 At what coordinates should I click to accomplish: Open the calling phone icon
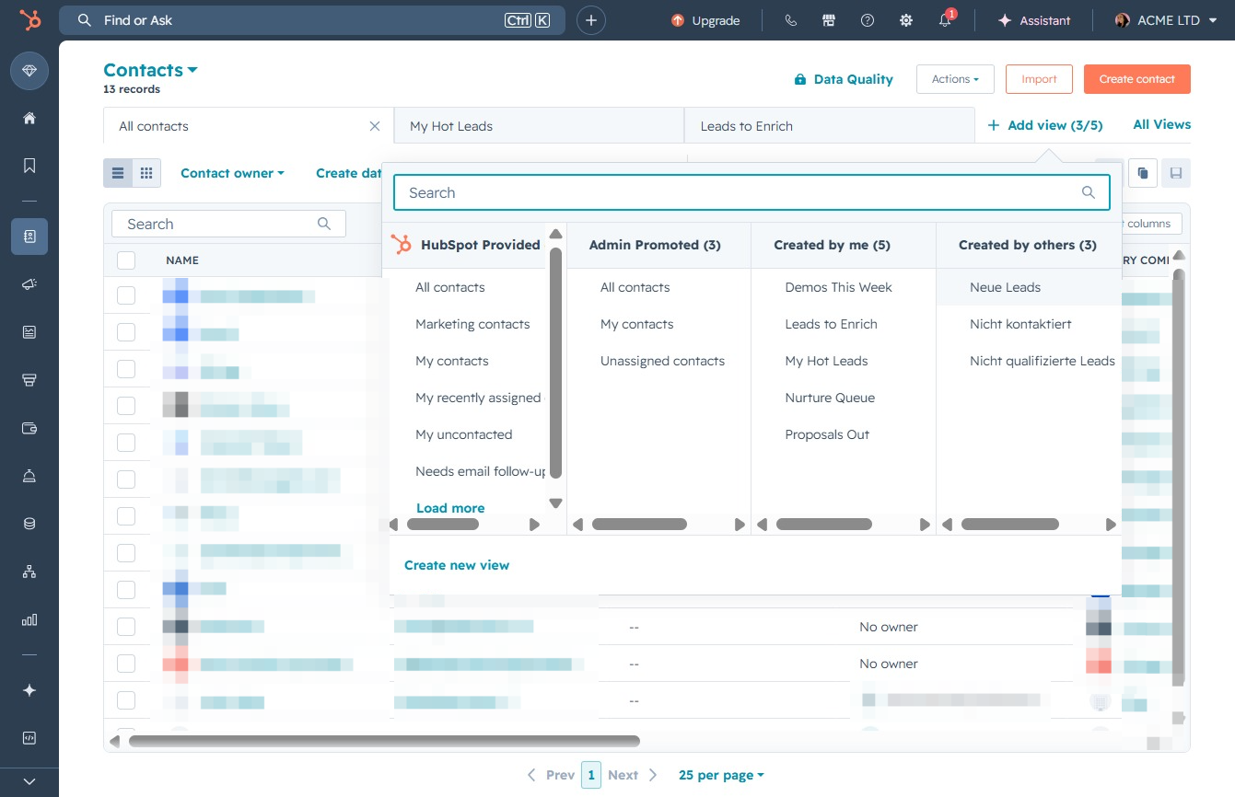[x=790, y=20]
